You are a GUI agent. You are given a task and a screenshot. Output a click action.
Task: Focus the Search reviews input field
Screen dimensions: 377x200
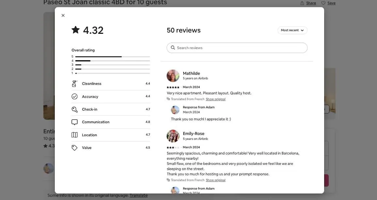(x=237, y=48)
